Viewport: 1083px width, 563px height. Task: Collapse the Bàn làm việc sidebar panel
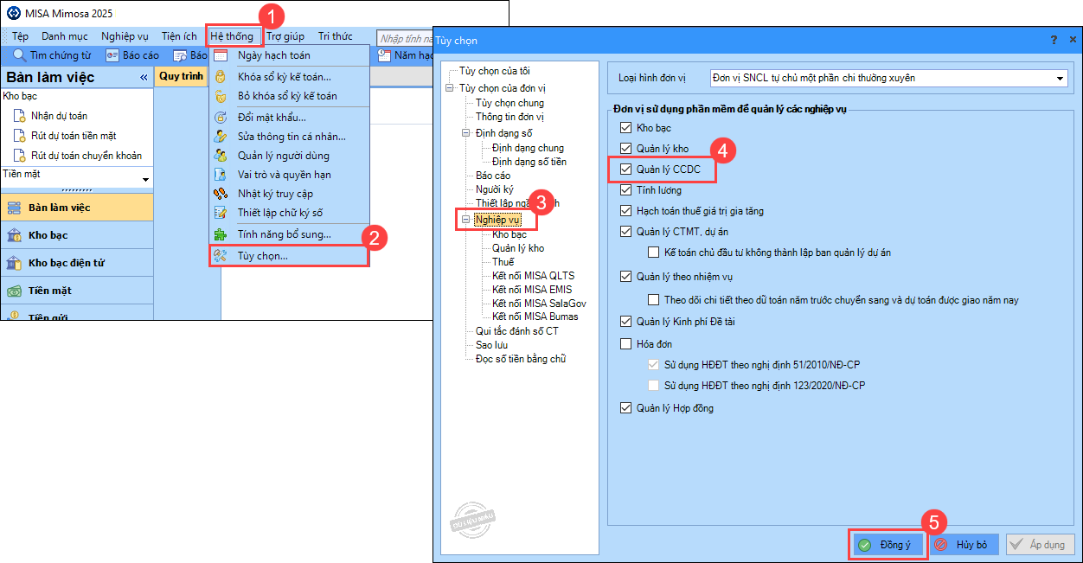click(x=144, y=78)
